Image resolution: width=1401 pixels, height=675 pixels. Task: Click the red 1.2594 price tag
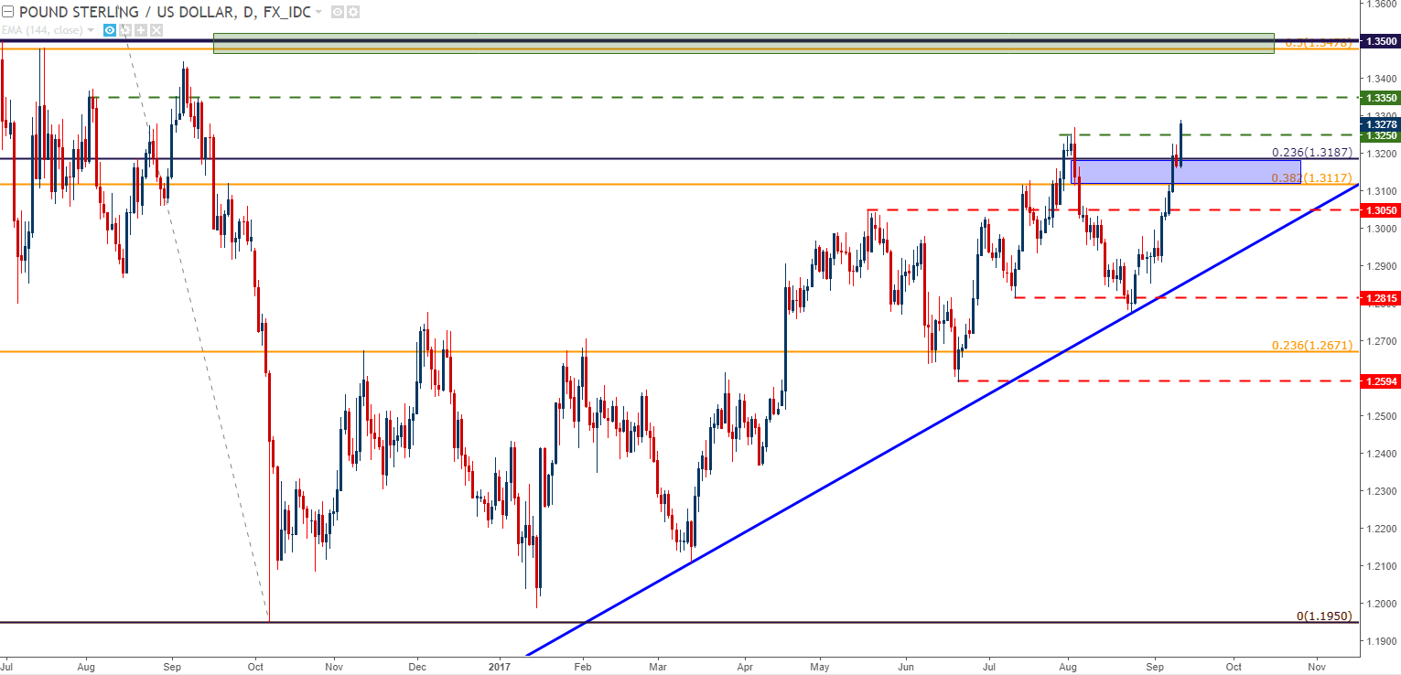[1379, 380]
